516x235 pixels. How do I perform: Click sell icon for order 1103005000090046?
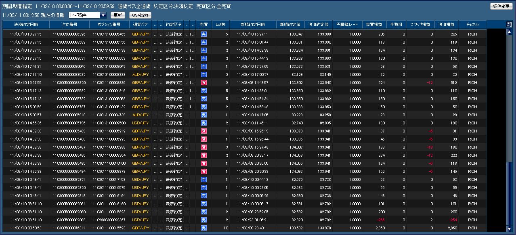[203, 66]
